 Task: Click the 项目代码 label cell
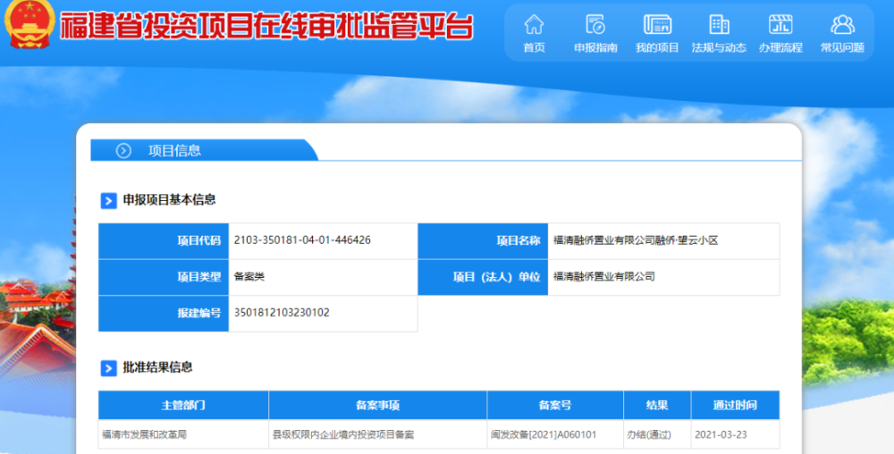pos(164,241)
